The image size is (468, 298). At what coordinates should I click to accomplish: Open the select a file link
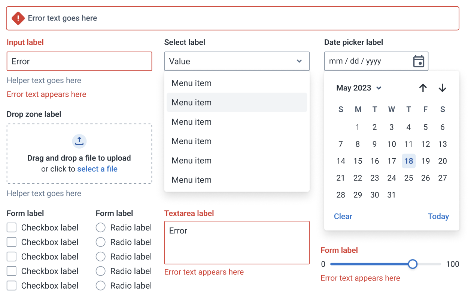tap(97, 169)
